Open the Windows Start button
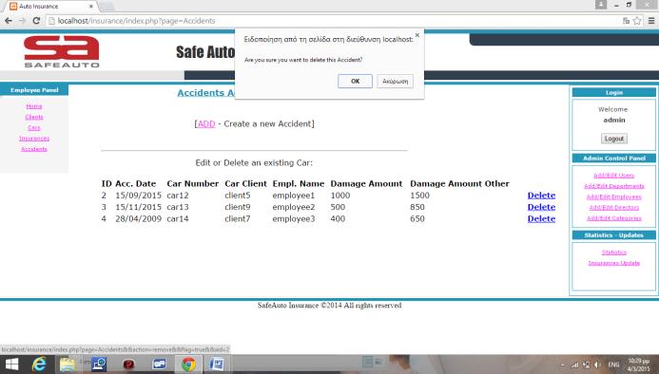Image resolution: width=659 pixels, height=374 pixels. coord(11,364)
